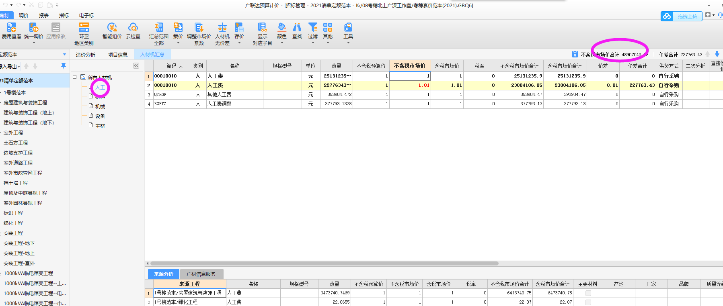Select 设备 in the 人材机 tree

[100, 116]
